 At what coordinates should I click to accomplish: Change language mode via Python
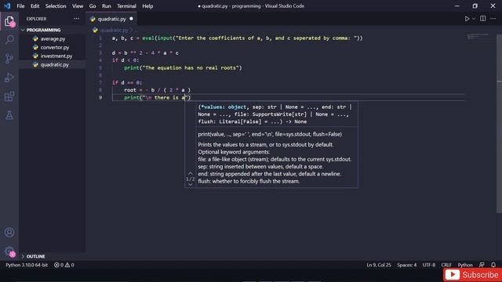click(x=465, y=265)
